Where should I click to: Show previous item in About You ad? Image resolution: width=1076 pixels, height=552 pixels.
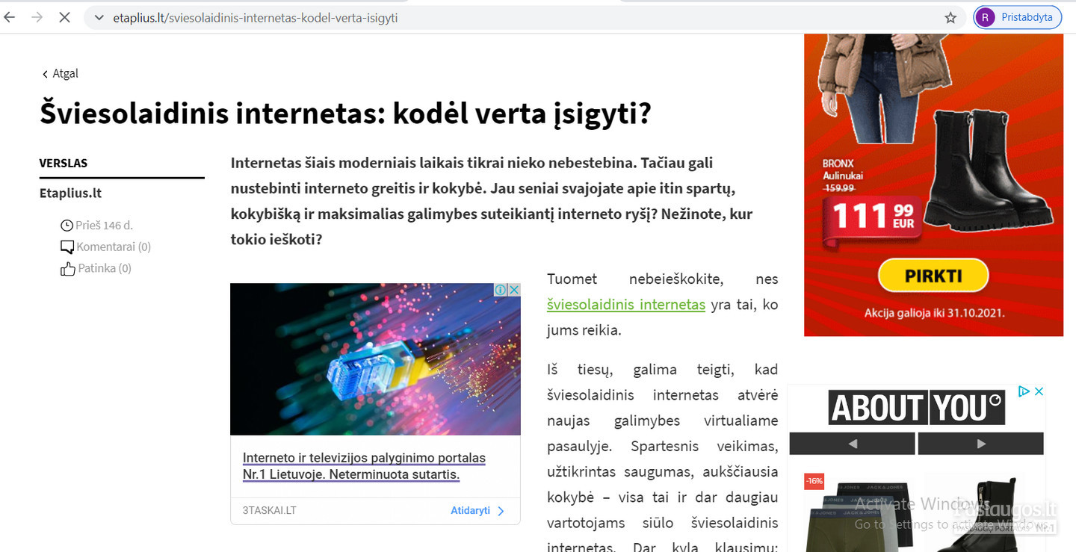(x=852, y=444)
